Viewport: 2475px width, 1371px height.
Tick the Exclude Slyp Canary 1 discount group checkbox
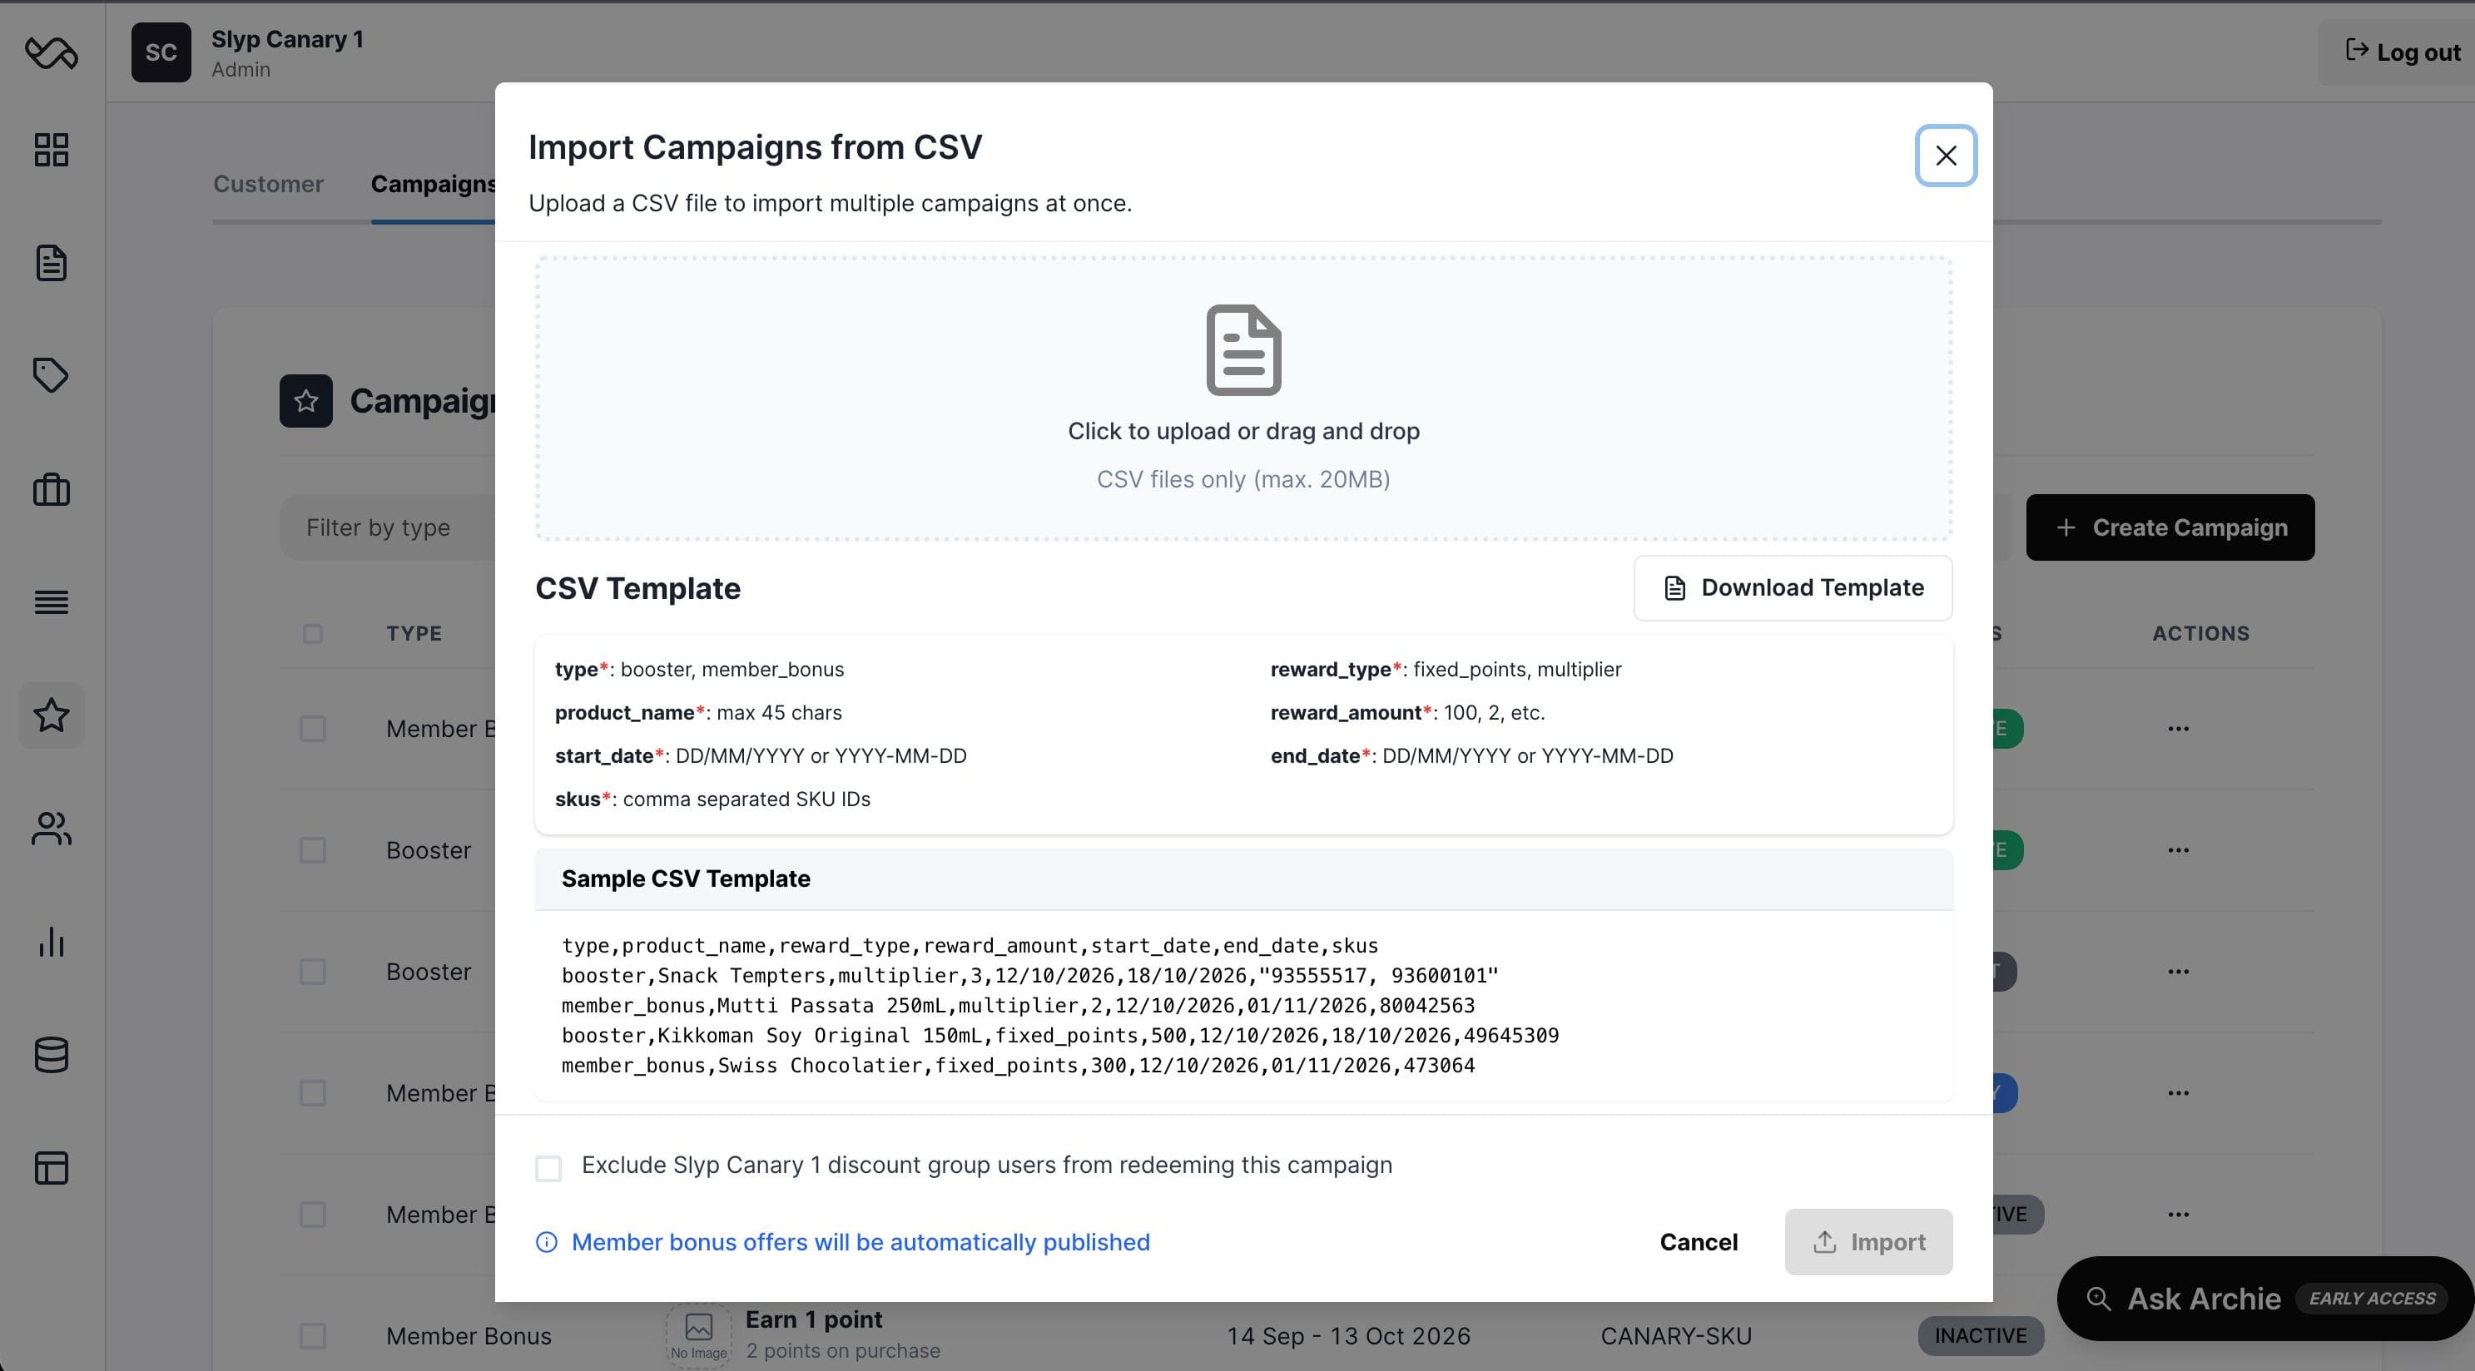click(548, 1168)
